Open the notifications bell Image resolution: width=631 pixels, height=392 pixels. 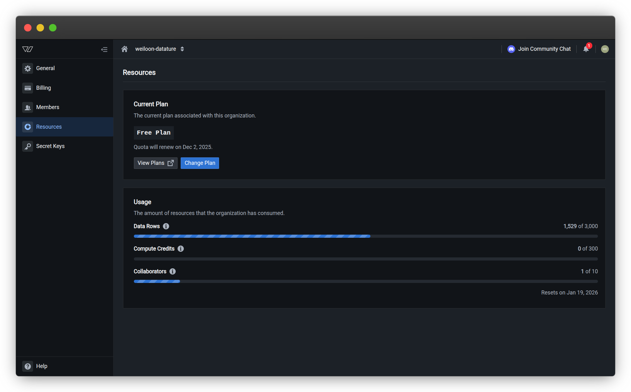click(x=586, y=49)
